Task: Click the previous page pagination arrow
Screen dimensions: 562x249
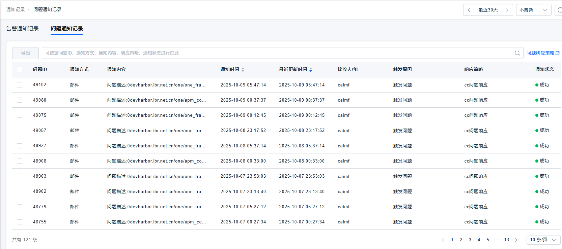Action: (443, 240)
